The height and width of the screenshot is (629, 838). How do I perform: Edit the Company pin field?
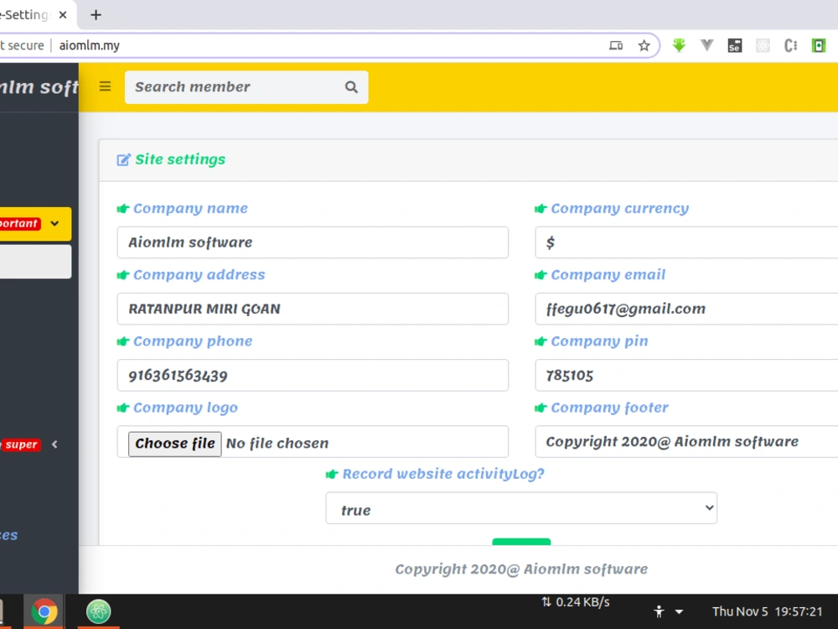tap(687, 375)
